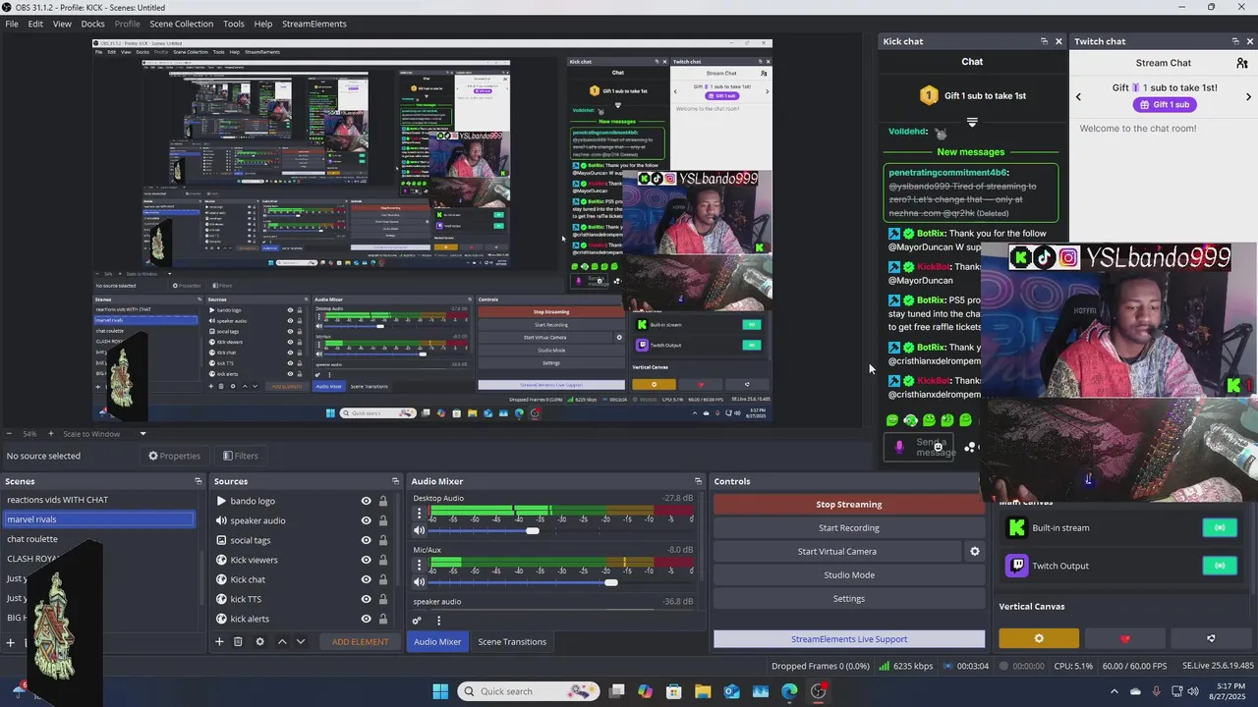Click the heart button in Vertical Canvas
The height and width of the screenshot is (707, 1258).
(x=1125, y=638)
